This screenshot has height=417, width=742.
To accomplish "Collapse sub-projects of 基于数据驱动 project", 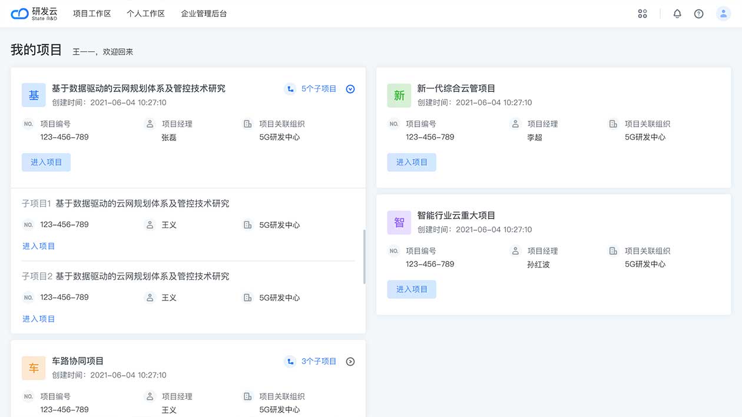I will pos(350,89).
